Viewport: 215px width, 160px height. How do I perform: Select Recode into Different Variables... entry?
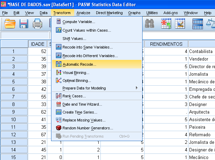point(97,56)
